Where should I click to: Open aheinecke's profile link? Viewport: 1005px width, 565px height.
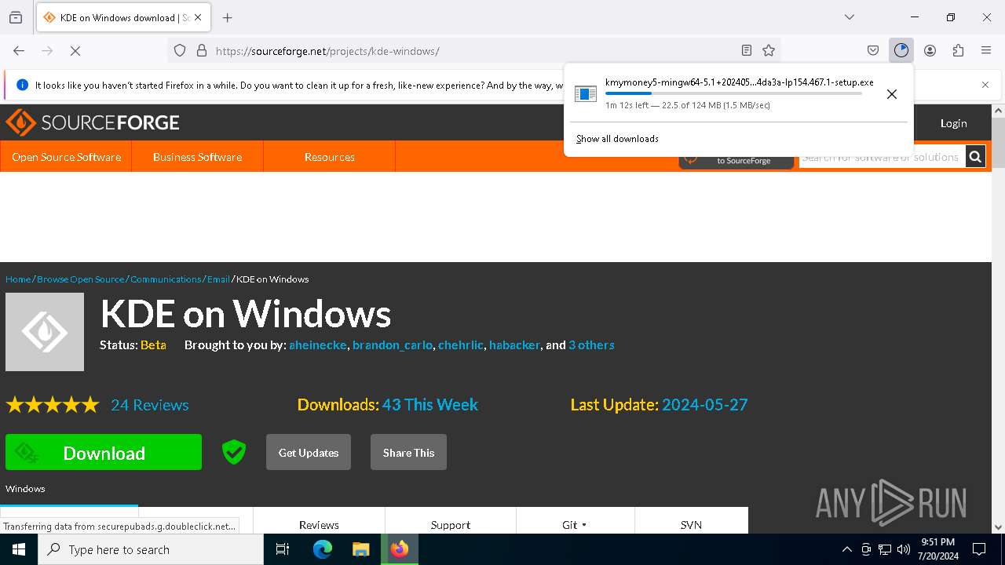317,345
